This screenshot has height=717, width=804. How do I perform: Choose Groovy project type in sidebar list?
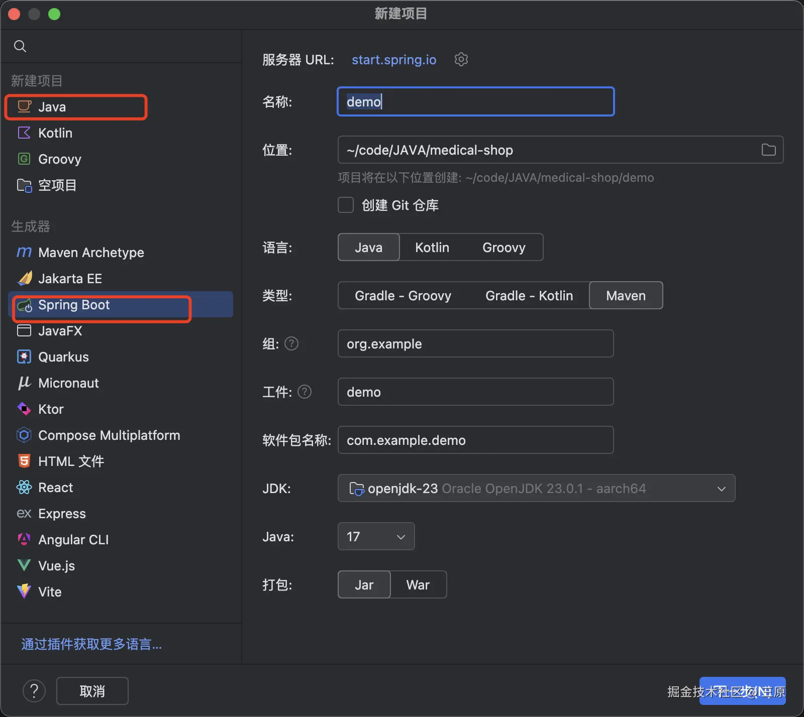(121, 159)
